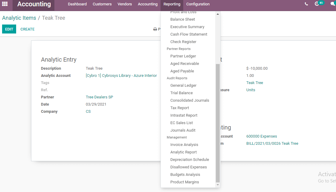The image size is (336, 192).
Task: Open the Accounting top menu item
Action: pos(148,4)
